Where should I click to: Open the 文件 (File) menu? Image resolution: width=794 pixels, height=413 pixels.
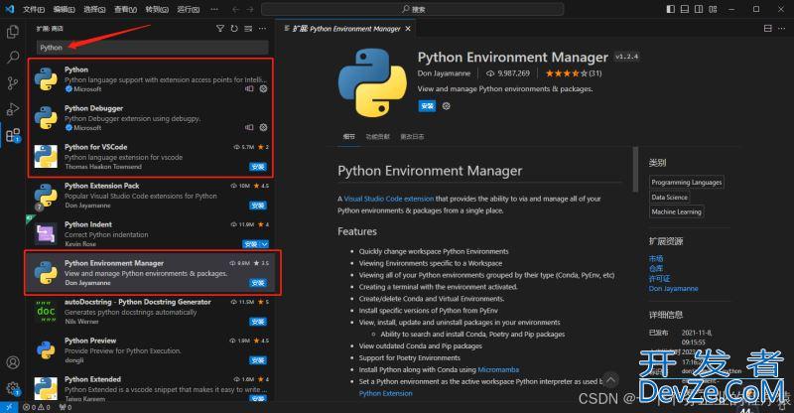[34, 9]
